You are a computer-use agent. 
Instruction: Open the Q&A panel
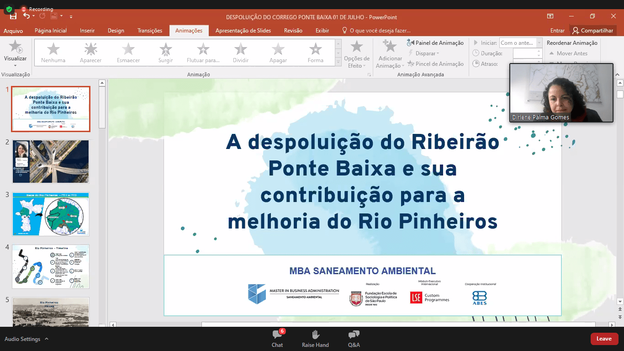pyautogui.click(x=354, y=338)
